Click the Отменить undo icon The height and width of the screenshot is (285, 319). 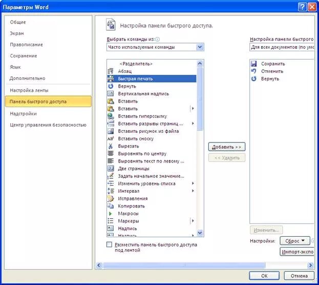[253, 71]
